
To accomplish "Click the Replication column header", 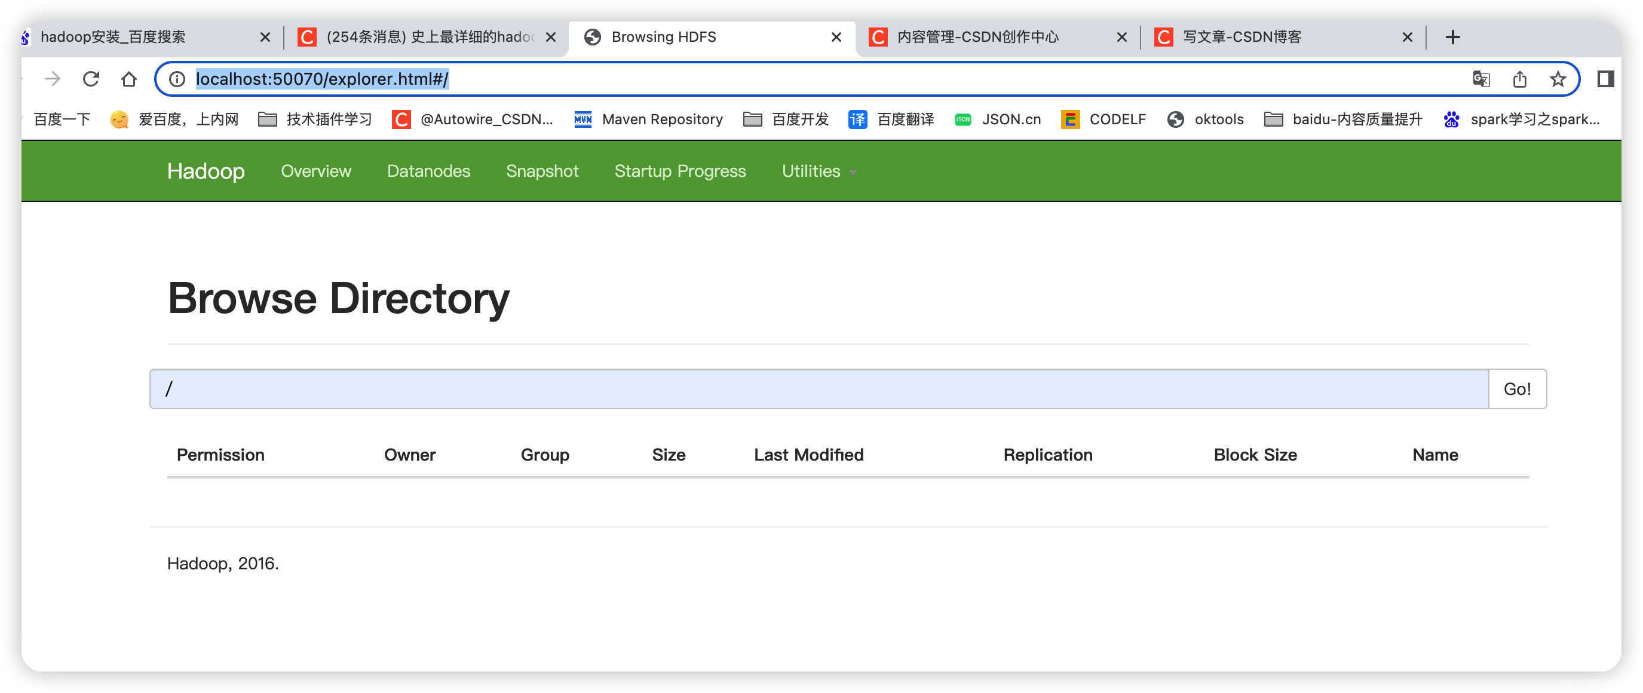I will coord(1047,455).
